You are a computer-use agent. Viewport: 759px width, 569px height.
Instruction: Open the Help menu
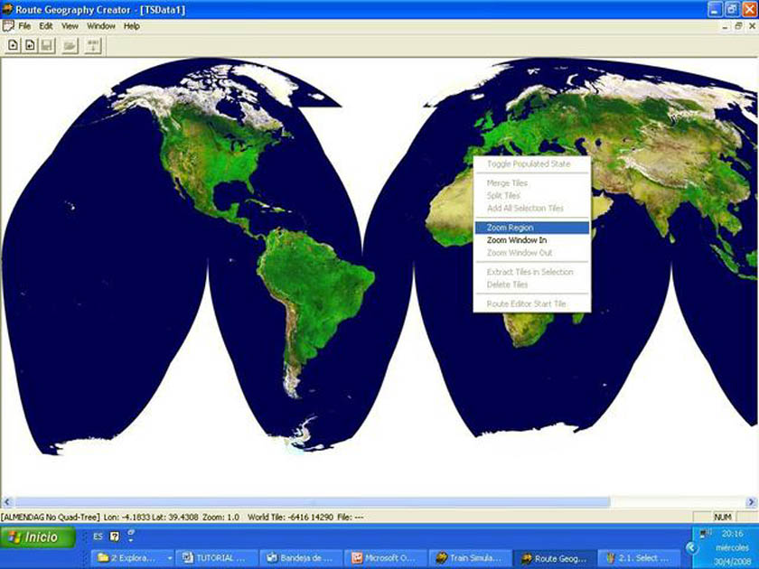[x=132, y=26]
